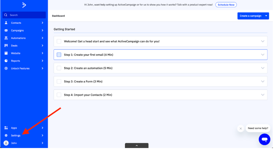Open the Website menu item
The image size is (274, 153).
(x=16, y=53)
